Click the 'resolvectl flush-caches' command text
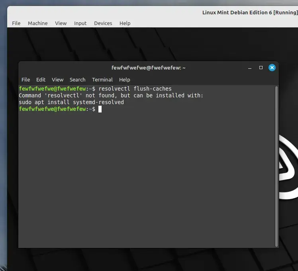Screen dimensions: 298x271 135,89
